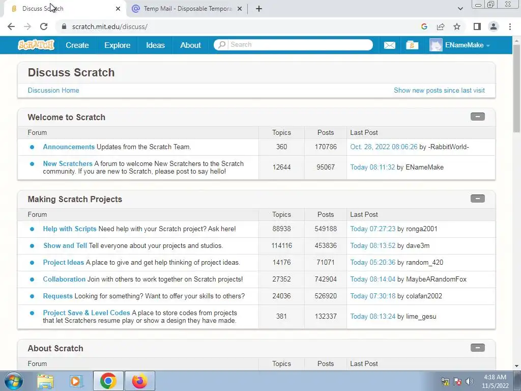Image resolution: width=521 pixels, height=391 pixels.
Task: Click the Chrome taskbar icon
Action: tap(108, 381)
